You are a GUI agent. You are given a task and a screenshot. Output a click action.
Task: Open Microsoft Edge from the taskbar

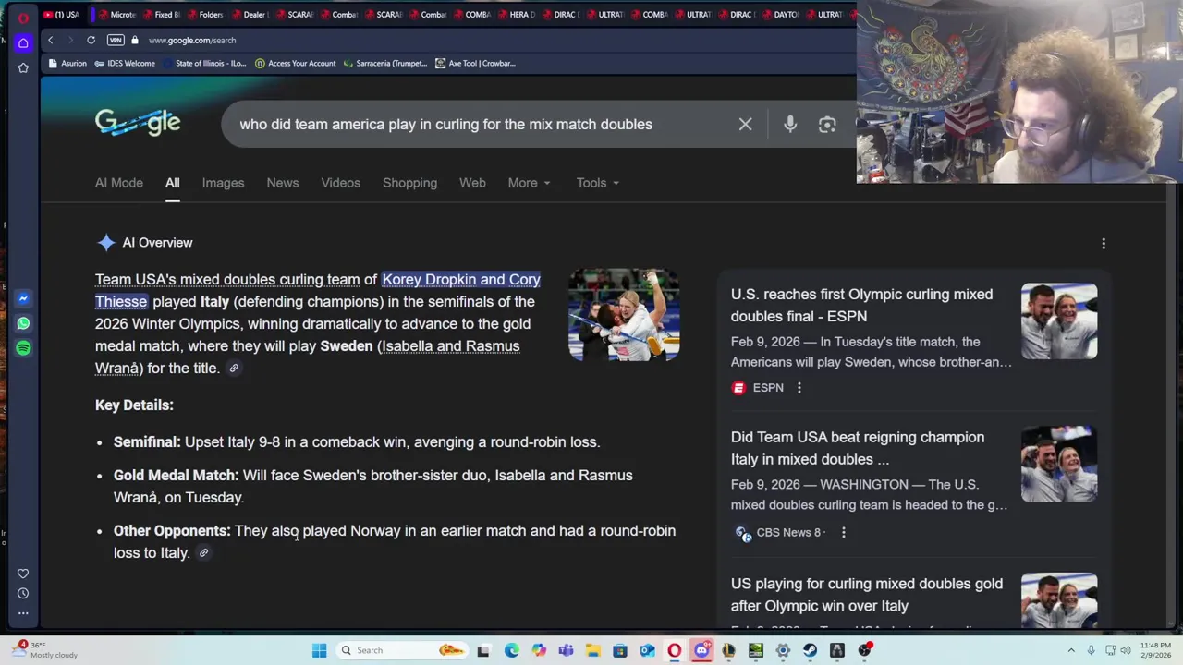[511, 650]
